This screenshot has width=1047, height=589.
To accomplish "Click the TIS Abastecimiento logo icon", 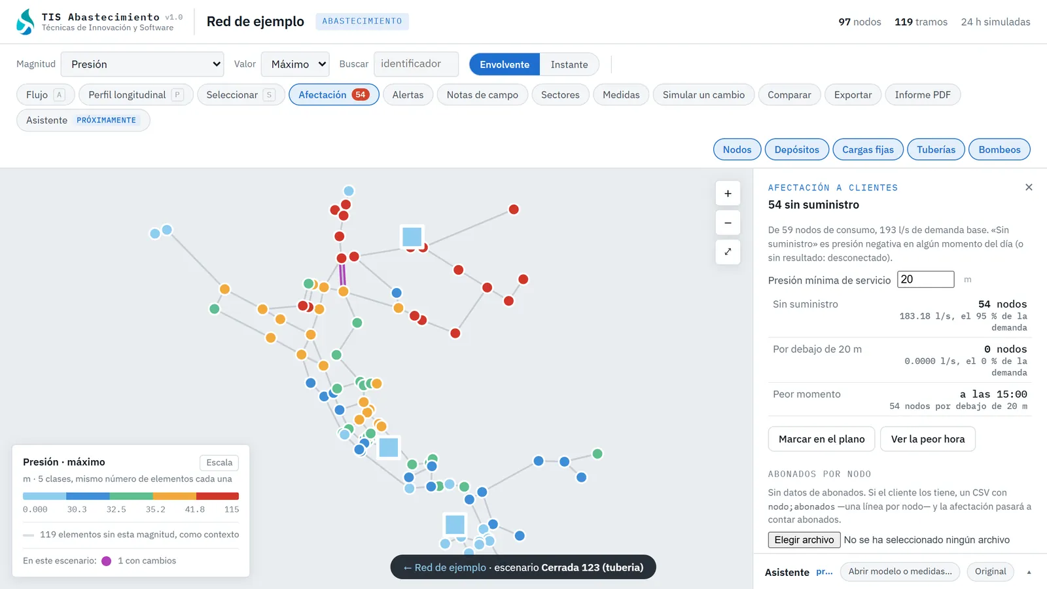I will (x=26, y=22).
